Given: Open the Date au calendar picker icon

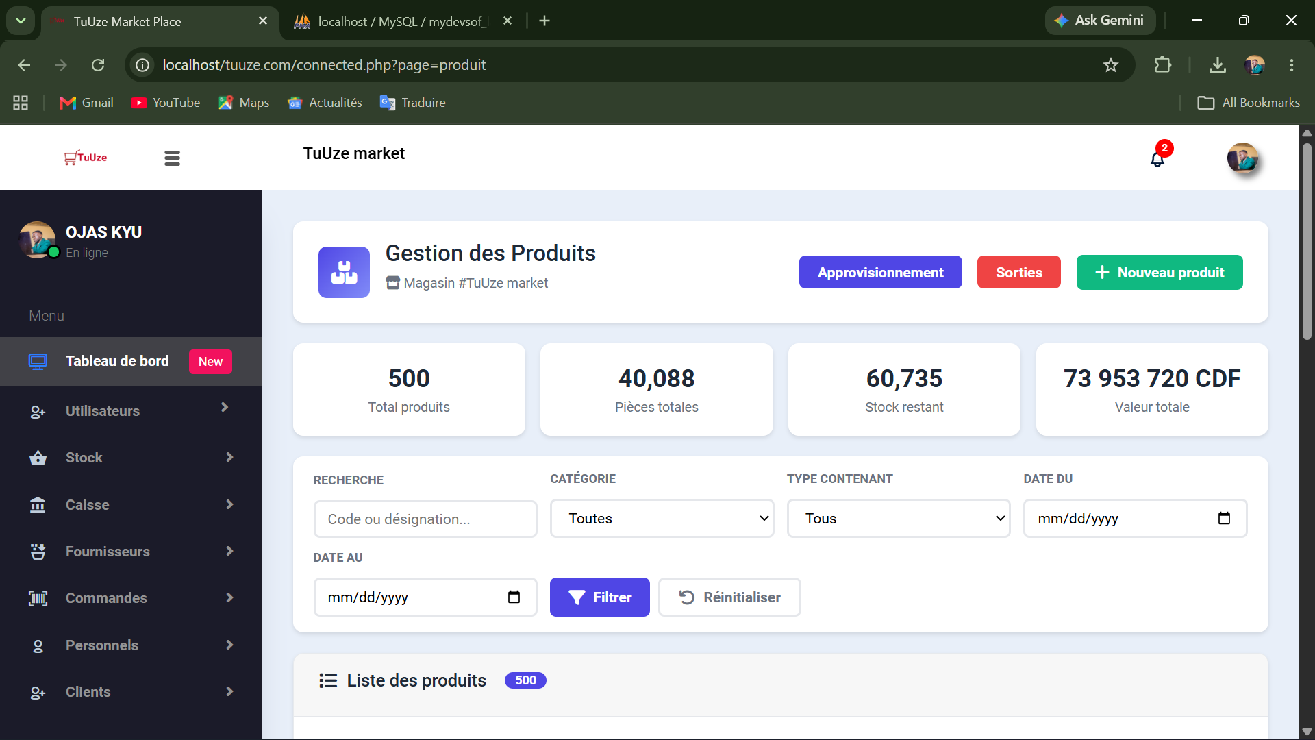Looking at the screenshot, I should click(514, 597).
